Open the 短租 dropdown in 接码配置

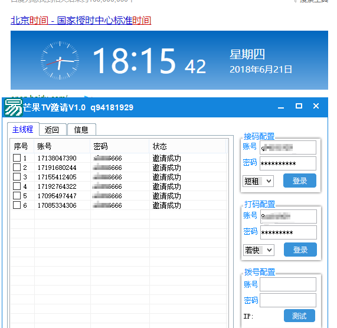pos(258,181)
